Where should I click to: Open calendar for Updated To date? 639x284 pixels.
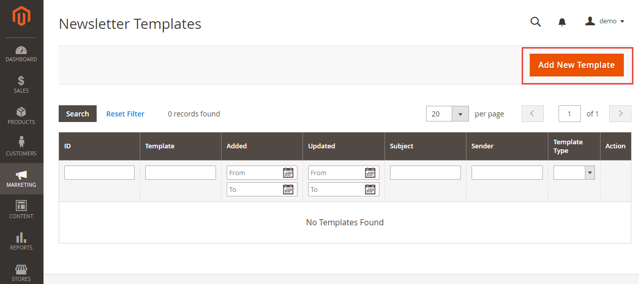(x=370, y=189)
